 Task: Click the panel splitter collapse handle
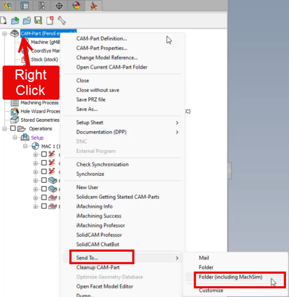click(x=229, y=171)
